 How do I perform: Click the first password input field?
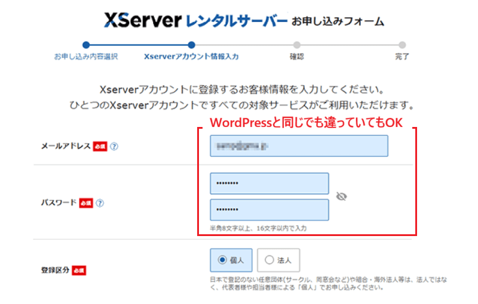coord(269,184)
